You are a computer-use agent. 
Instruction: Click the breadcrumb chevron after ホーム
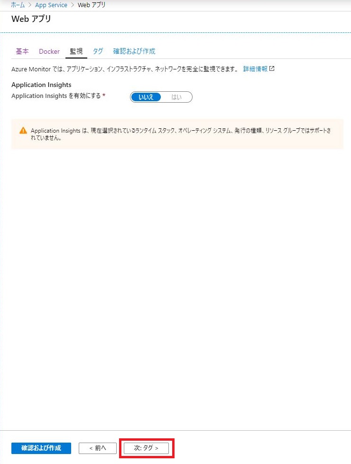pos(30,5)
